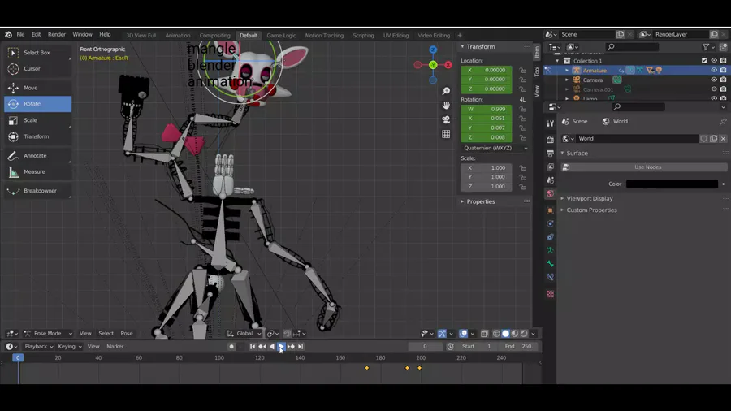The width and height of the screenshot is (731, 411).
Task: Click the viewport zoom magnifier icon
Action: click(x=446, y=91)
